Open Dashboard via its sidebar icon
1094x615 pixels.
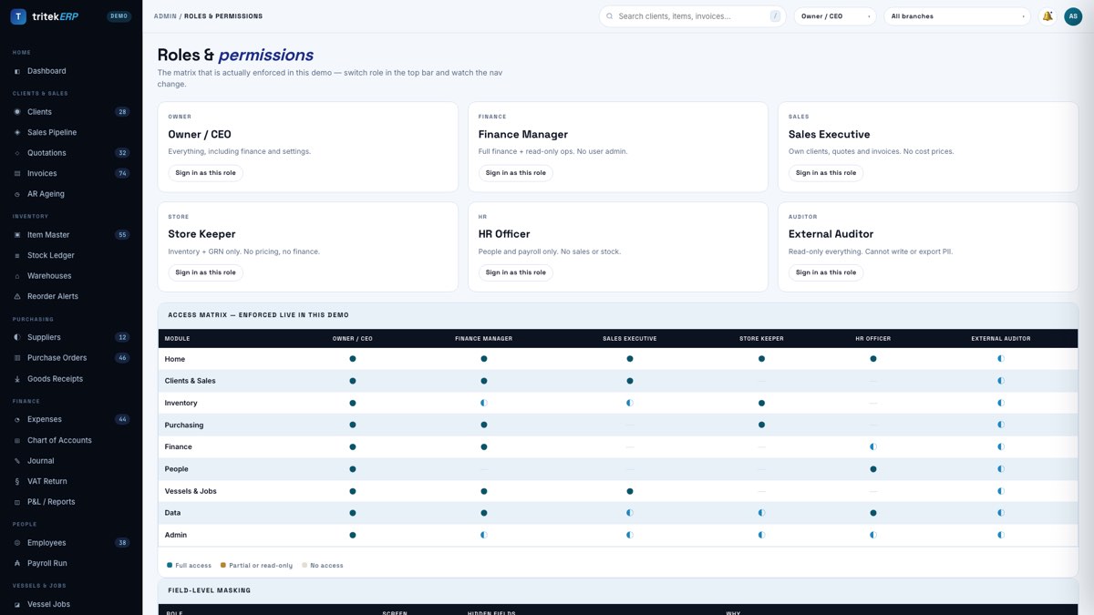(x=17, y=71)
